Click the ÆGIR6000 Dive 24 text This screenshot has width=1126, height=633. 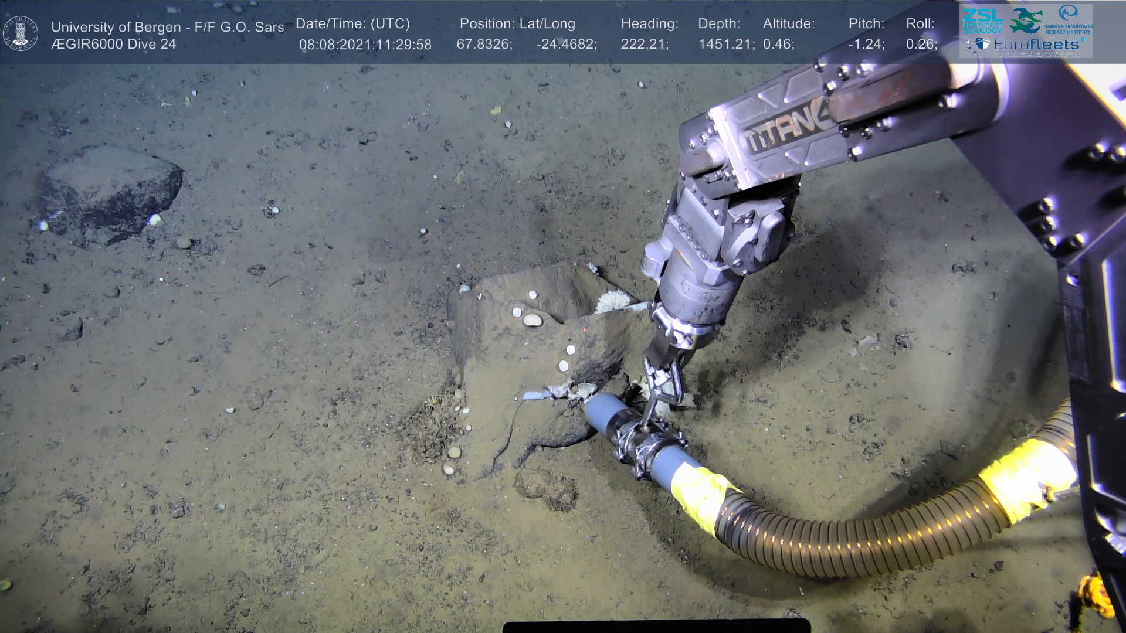point(113,45)
